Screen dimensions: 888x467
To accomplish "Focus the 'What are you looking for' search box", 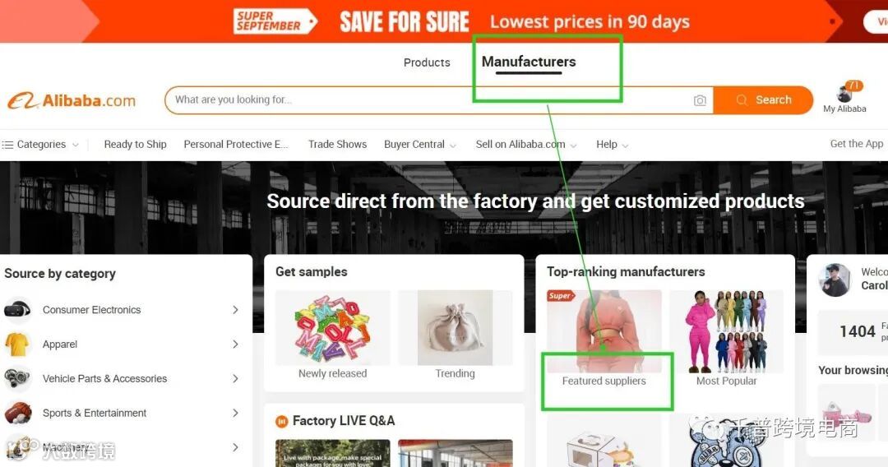I will click(430, 100).
